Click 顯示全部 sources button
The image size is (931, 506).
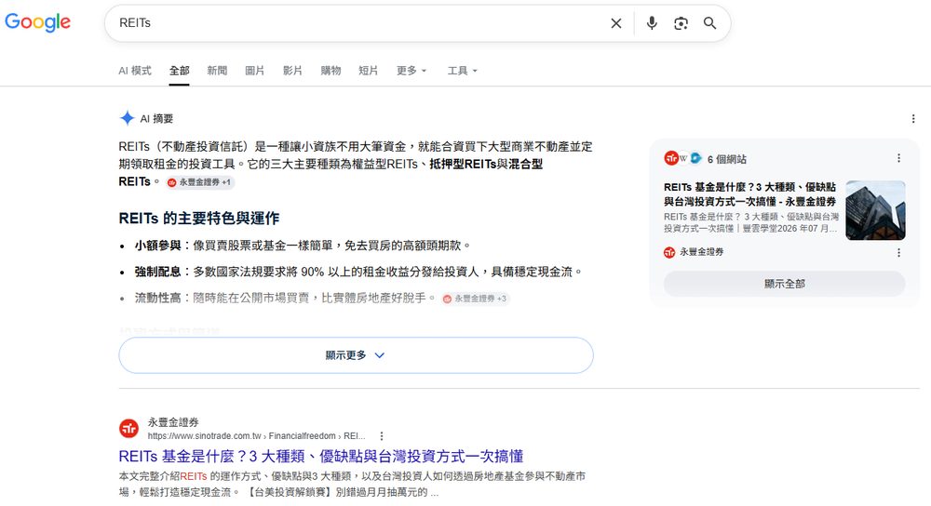click(784, 284)
